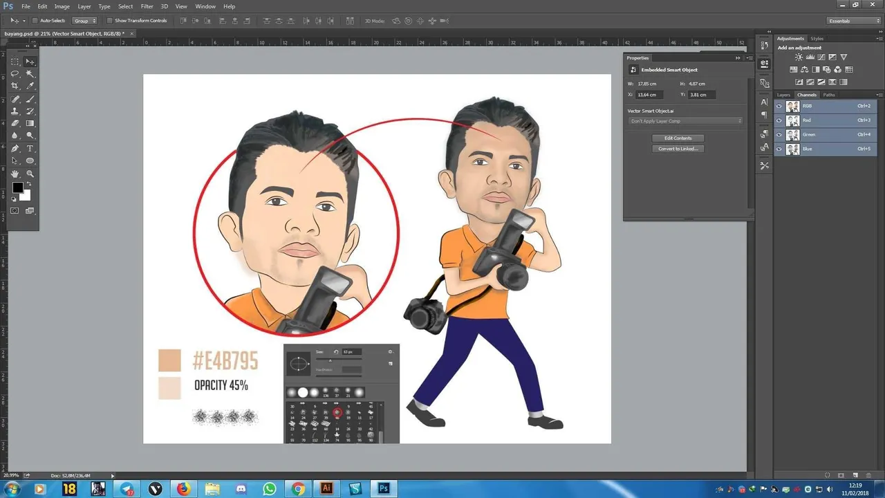Select the Clone Stamp tool
This screenshot has height=498, width=885.
click(x=15, y=111)
